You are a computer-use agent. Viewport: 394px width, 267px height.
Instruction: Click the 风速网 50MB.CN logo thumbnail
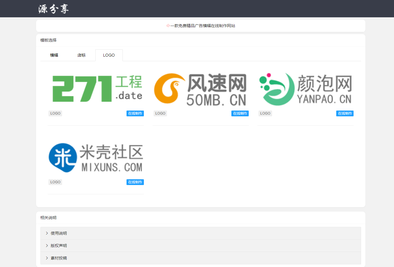[x=200, y=89]
